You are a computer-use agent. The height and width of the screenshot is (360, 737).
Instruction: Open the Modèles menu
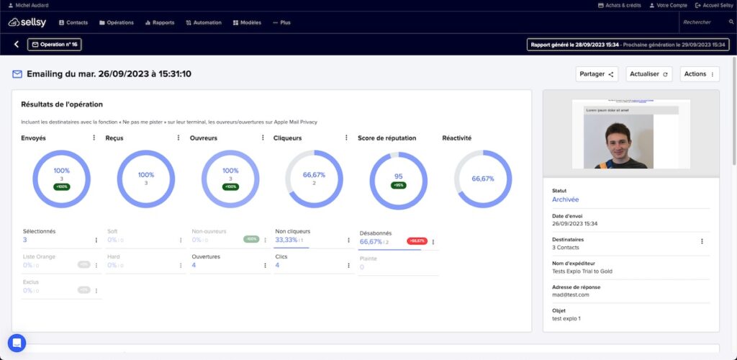tap(247, 22)
